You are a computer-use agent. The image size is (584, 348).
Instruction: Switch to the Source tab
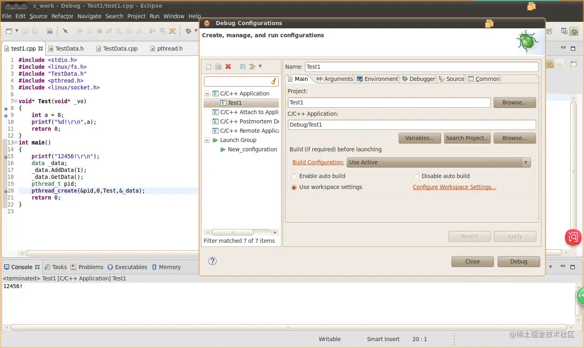coord(451,79)
